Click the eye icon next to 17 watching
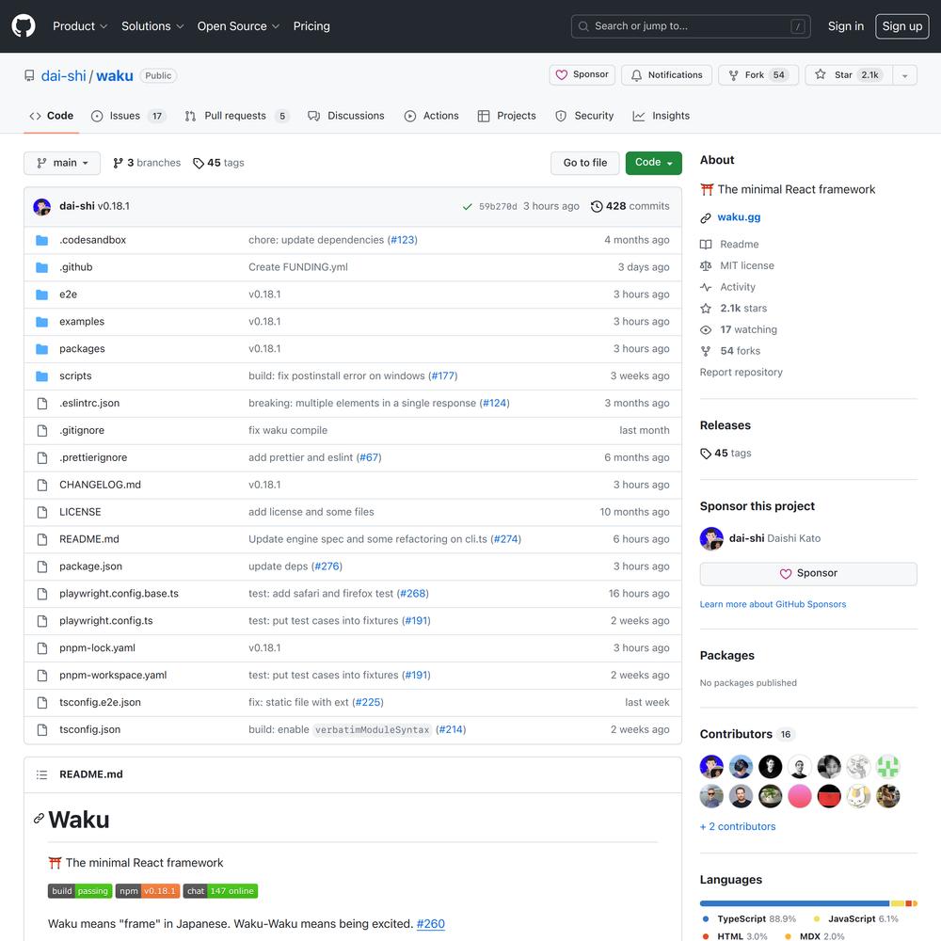This screenshot has width=941, height=941. 706,330
